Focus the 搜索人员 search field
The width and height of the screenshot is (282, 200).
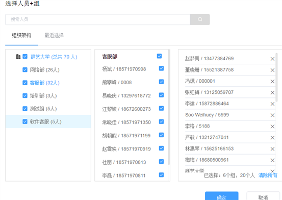coord(98,19)
